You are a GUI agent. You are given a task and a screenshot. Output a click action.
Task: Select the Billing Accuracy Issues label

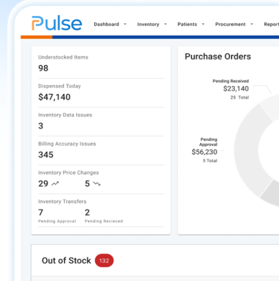[67, 144]
